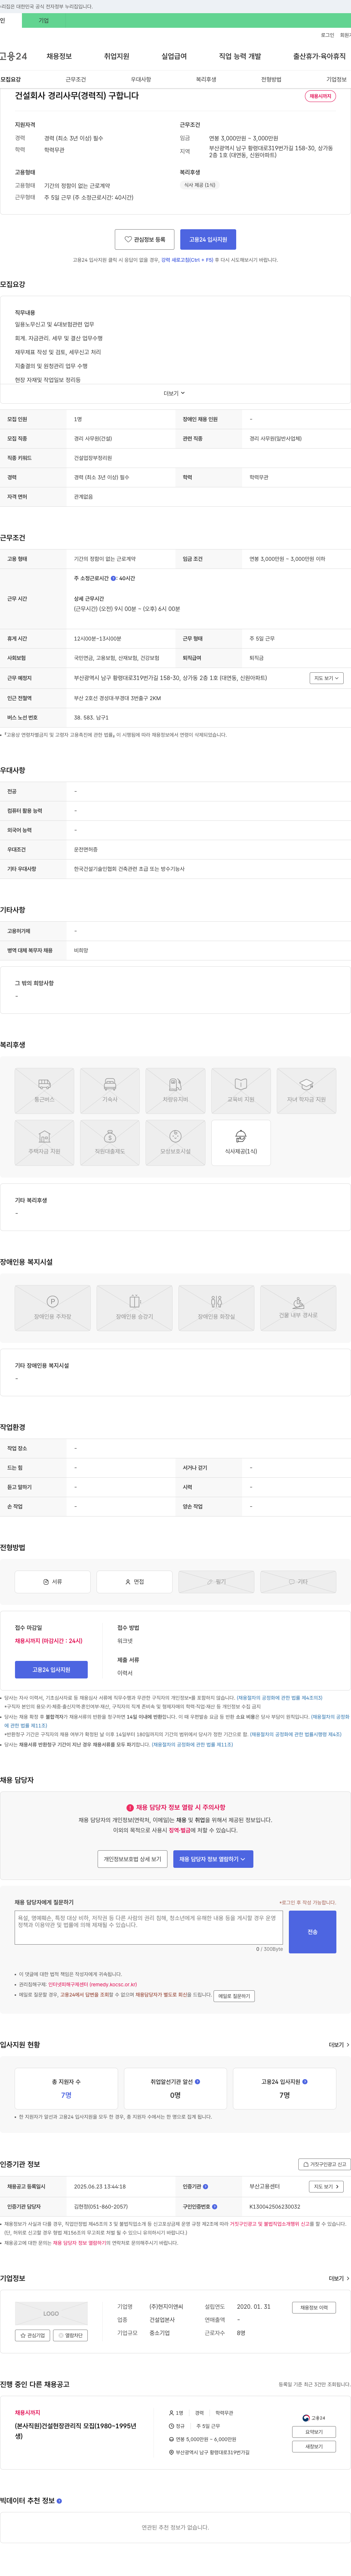This screenshot has width=351, height=2576.
Task: Click the 차량유지비 benefit icon
Action: (175, 1091)
